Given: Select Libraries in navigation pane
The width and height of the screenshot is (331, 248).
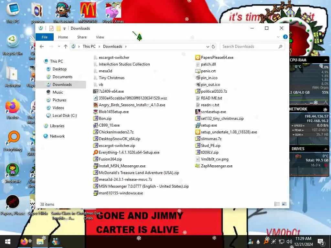Looking at the screenshot, I should pos(57,126).
